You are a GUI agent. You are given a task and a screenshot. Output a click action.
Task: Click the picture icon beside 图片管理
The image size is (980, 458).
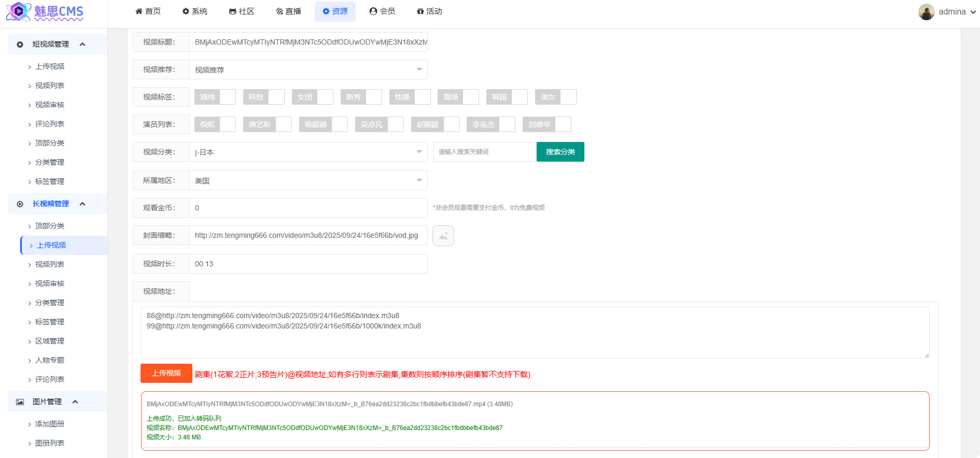coord(20,402)
